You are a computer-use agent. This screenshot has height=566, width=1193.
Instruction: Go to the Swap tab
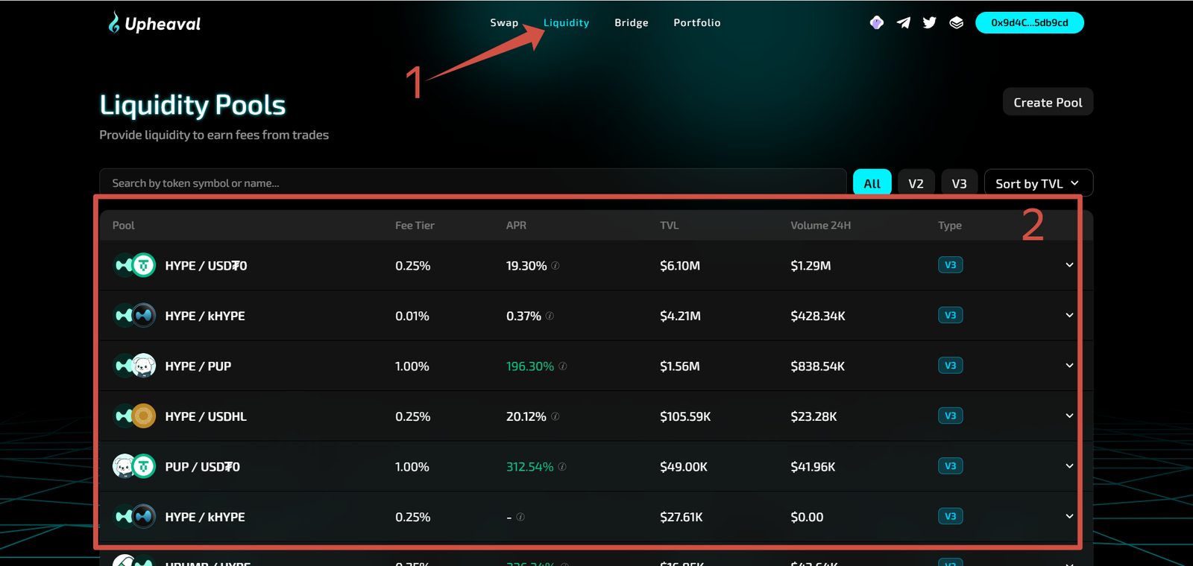(x=504, y=22)
